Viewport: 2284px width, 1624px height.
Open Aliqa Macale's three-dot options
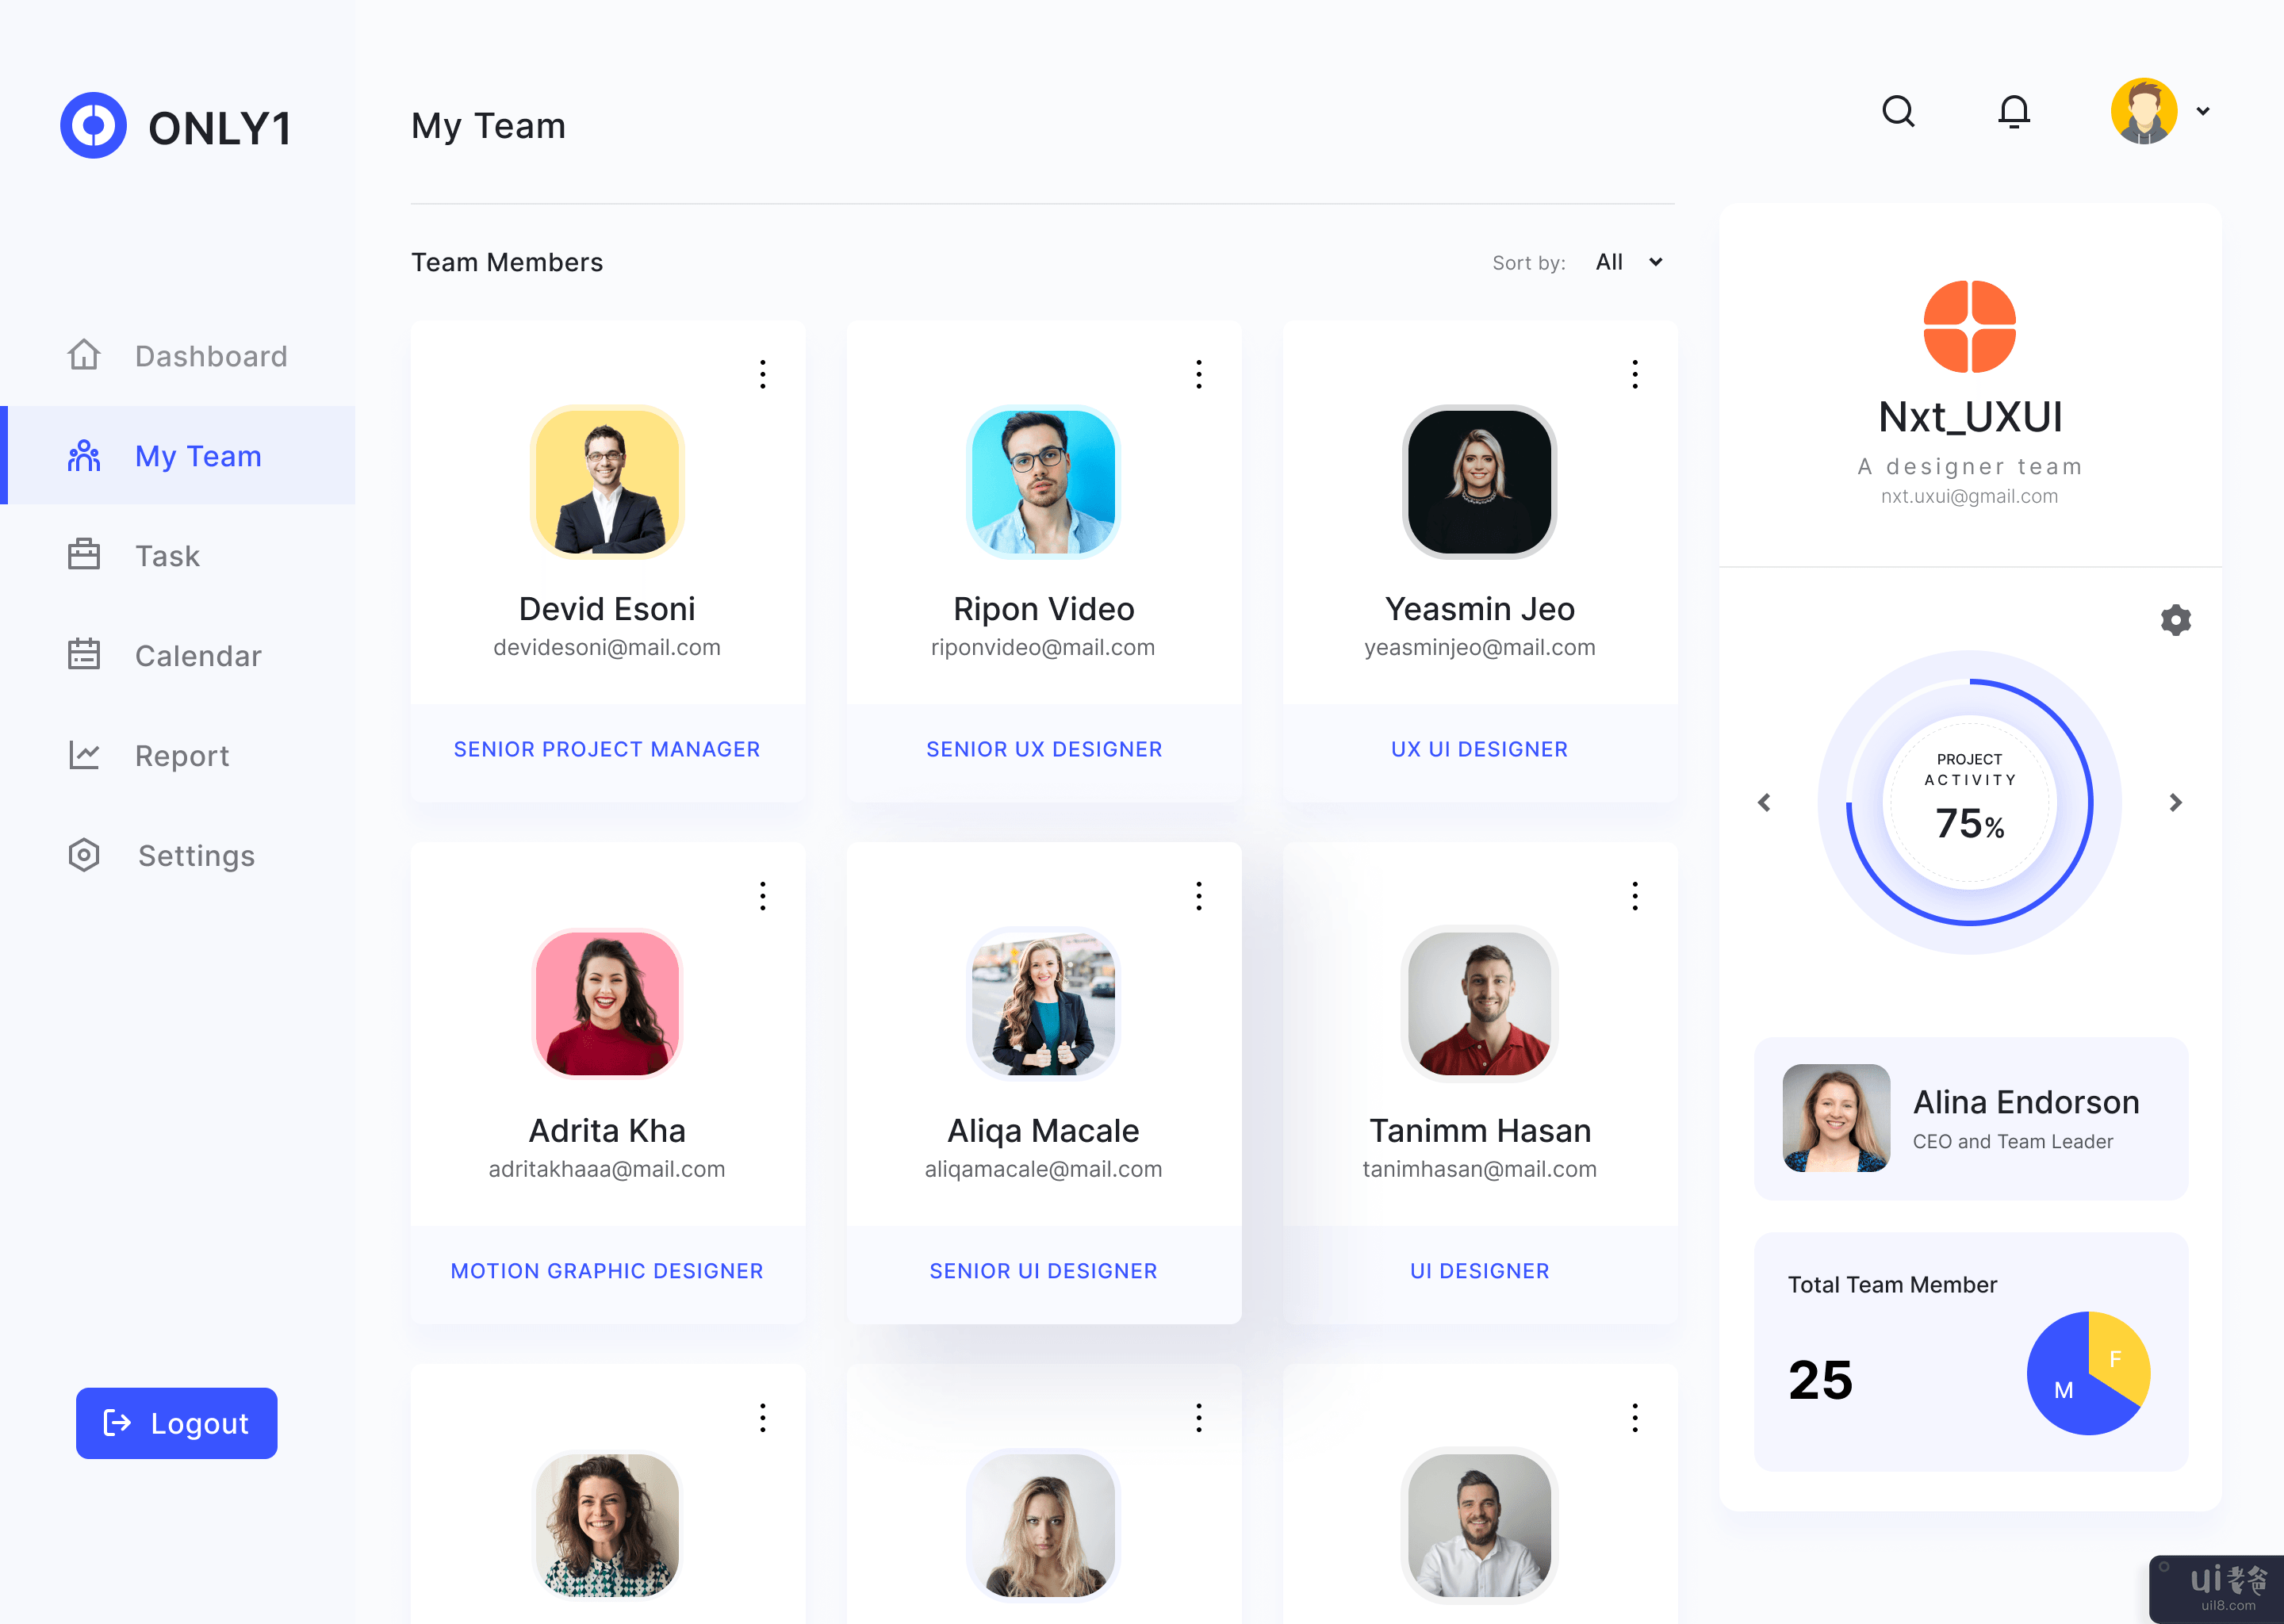coord(1198,896)
